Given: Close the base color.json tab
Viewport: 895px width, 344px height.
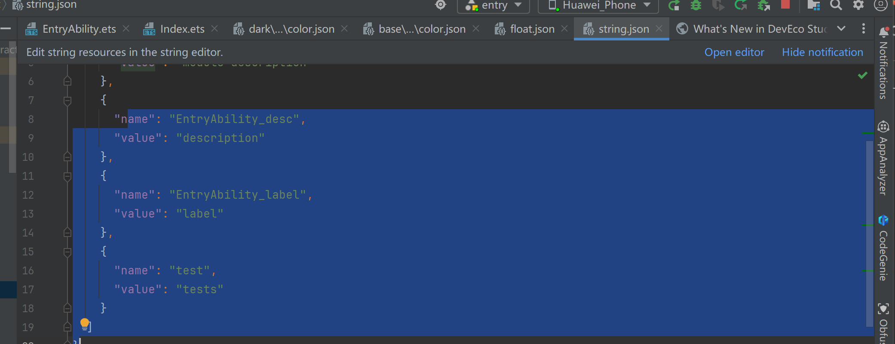Looking at the screenshot, I should [x=476, y=28].
